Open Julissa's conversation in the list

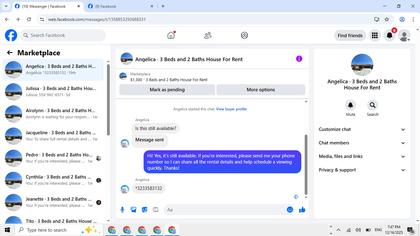pos(53,92)
